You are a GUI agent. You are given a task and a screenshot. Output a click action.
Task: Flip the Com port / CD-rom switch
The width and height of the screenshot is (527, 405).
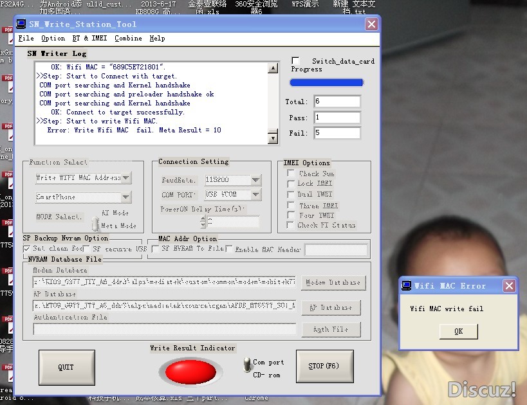click(246, 365)
